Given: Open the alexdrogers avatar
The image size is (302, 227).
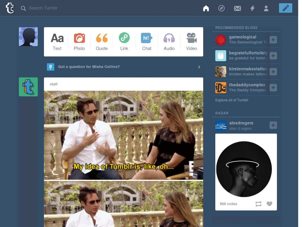Looking at the screenshot, I should pyautogui.click(x=221, y=126).
